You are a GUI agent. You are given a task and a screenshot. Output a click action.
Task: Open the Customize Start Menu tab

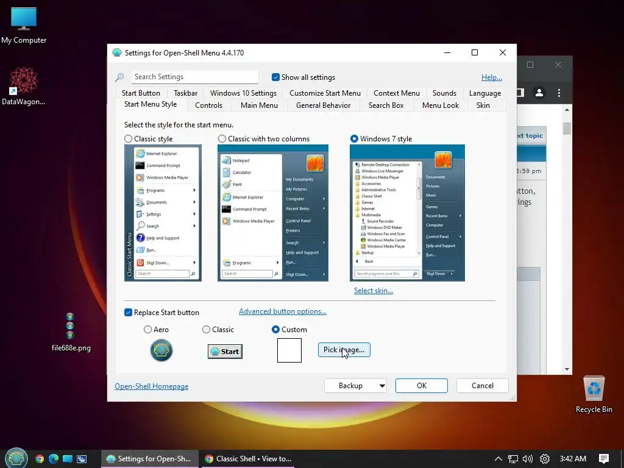(x=325, y=93)
